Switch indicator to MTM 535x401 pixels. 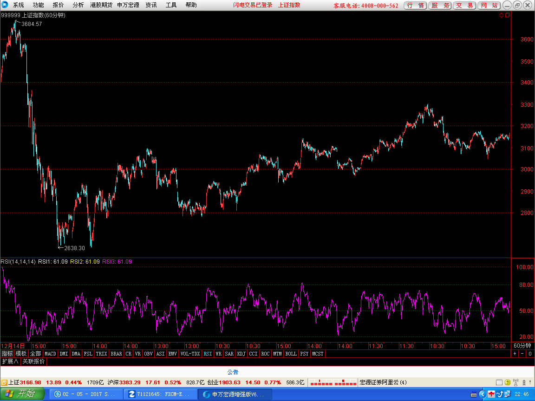click(x=277, y=354)
